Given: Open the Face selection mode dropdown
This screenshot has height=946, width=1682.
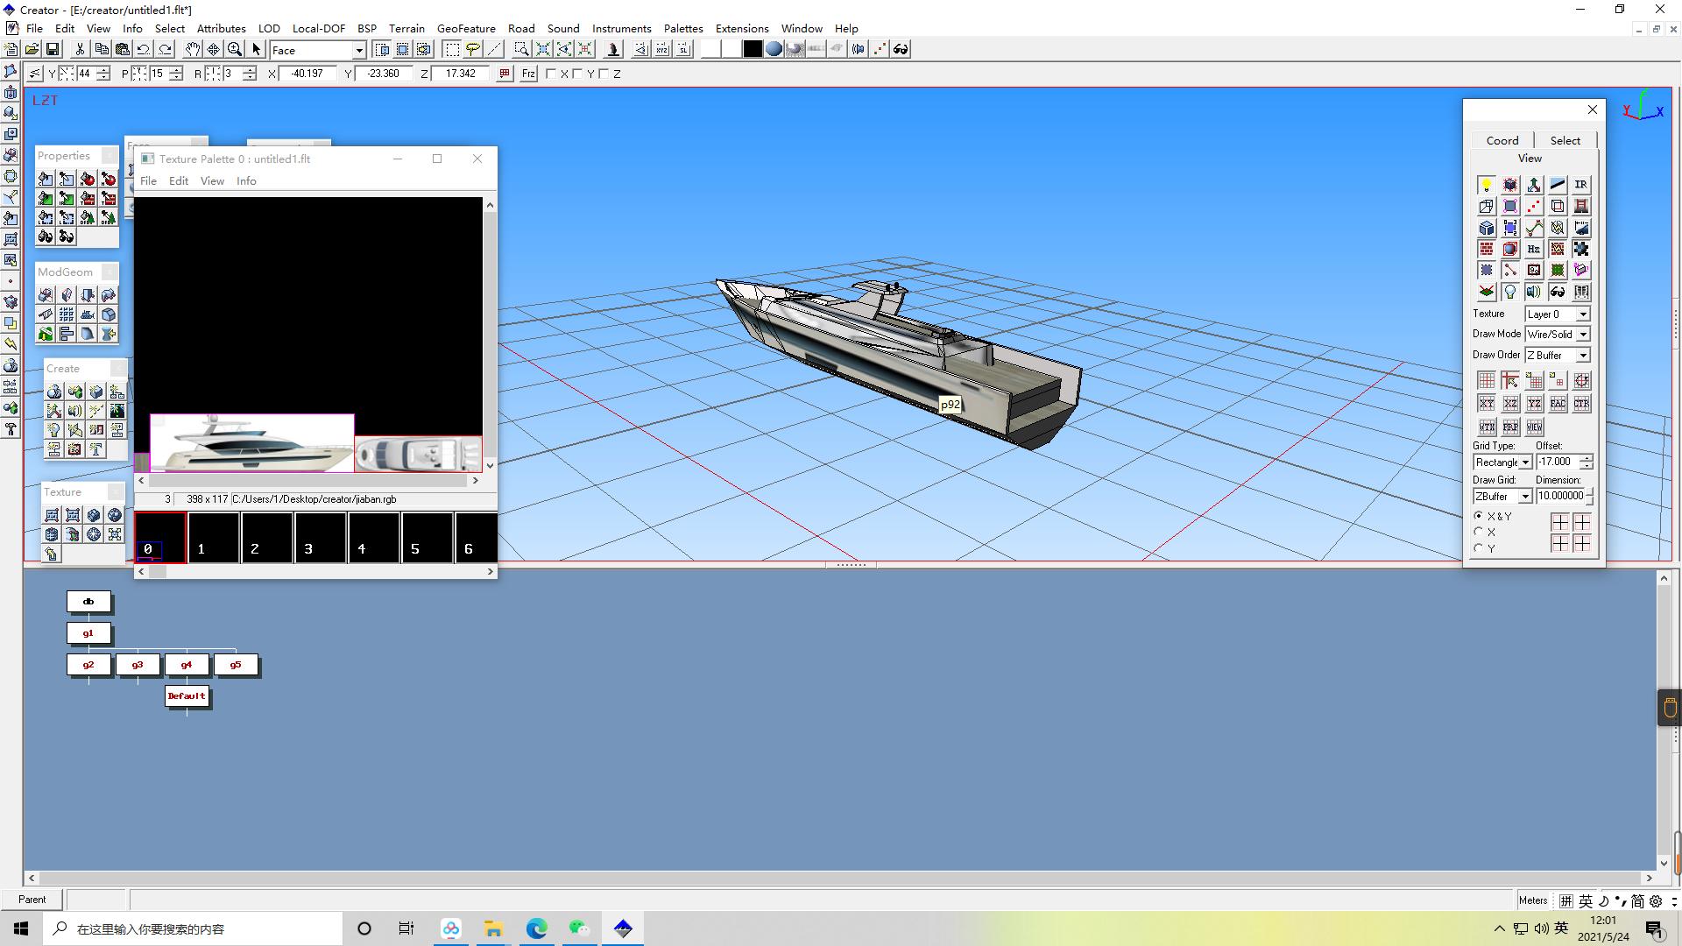Looking at the screenshot, I should pyautogui.click(x=358, y=51).
